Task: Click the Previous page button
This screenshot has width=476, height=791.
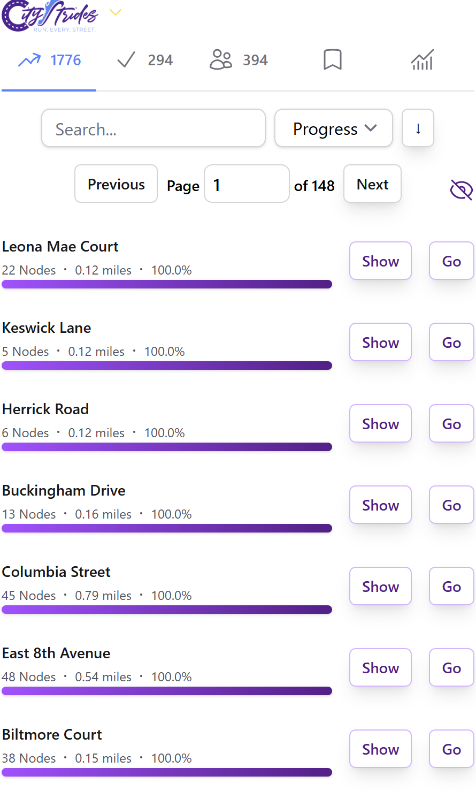Action: tap(116, 184)
